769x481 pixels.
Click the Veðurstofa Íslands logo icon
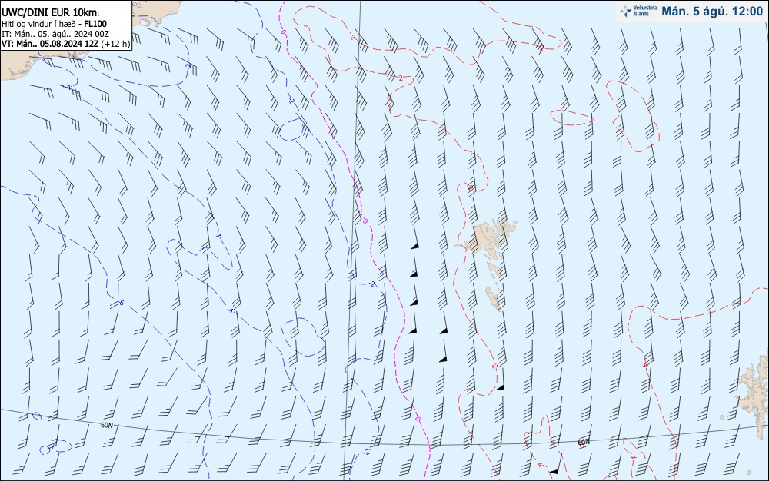[625, 12]
